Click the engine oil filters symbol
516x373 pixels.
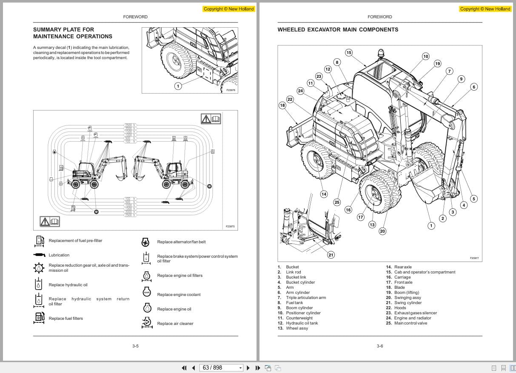pyautogui.click(x=146, y=276)
